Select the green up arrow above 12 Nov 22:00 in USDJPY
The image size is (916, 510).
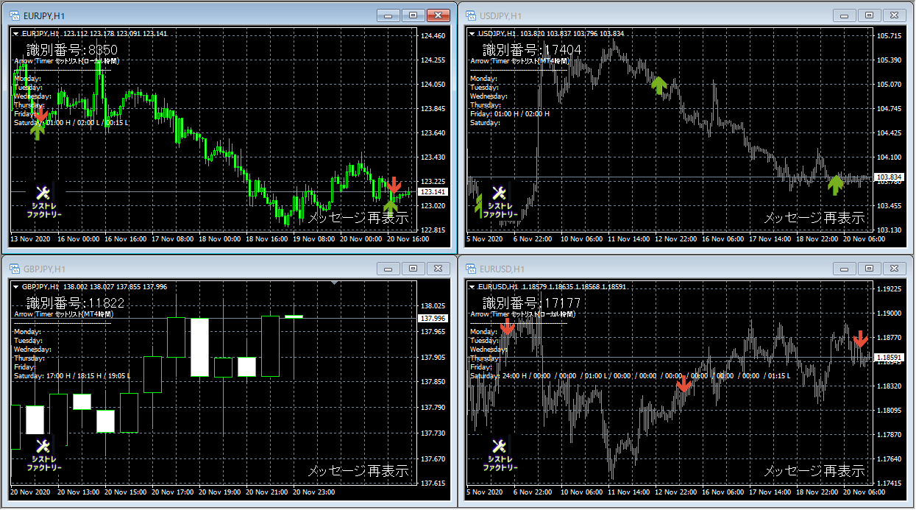tap(659, 86)
